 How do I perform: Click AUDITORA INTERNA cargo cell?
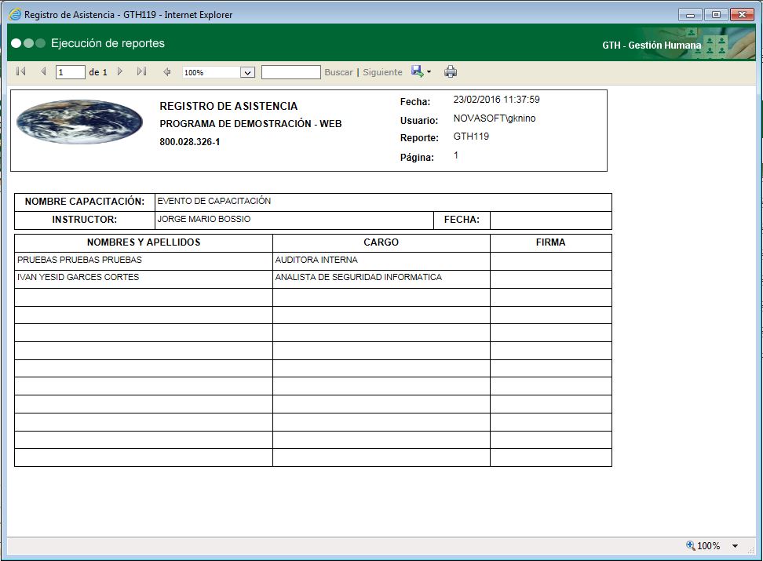click(x=381, y=261)
